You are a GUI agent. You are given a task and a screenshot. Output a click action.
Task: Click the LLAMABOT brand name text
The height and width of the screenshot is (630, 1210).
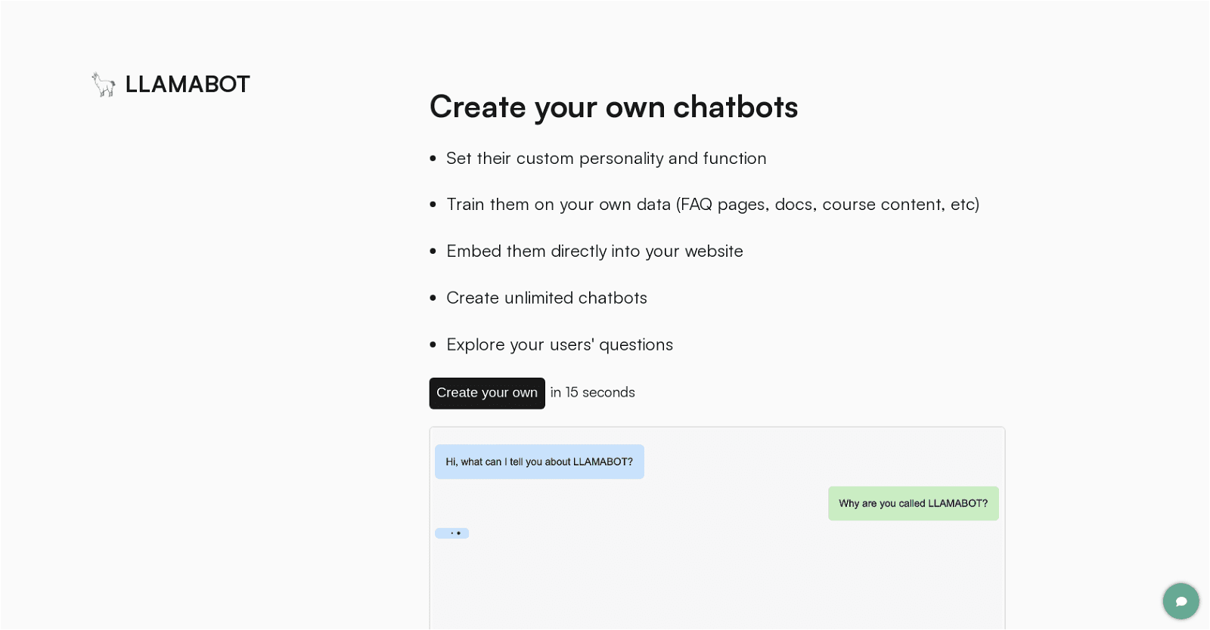point(187,85)
